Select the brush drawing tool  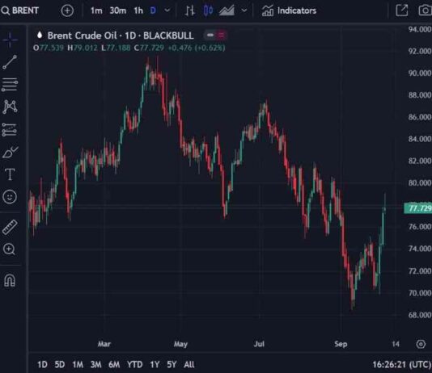tap(11, 152)
